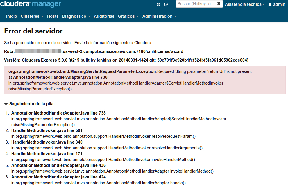Click the resolveRequestParam() detail line

point(103,136)
